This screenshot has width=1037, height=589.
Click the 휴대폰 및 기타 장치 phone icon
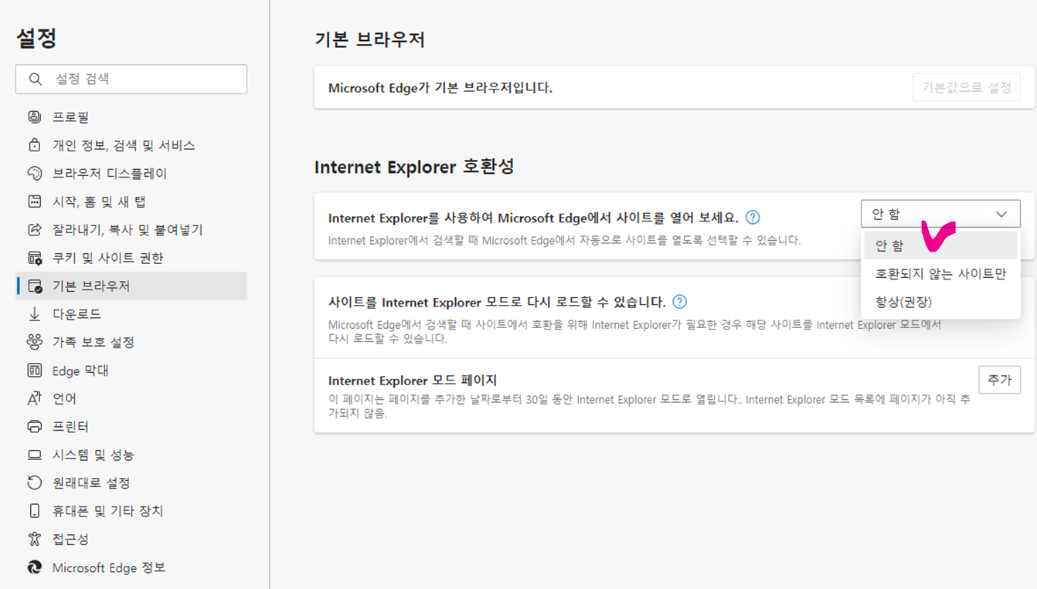click(x=34, y=511)
